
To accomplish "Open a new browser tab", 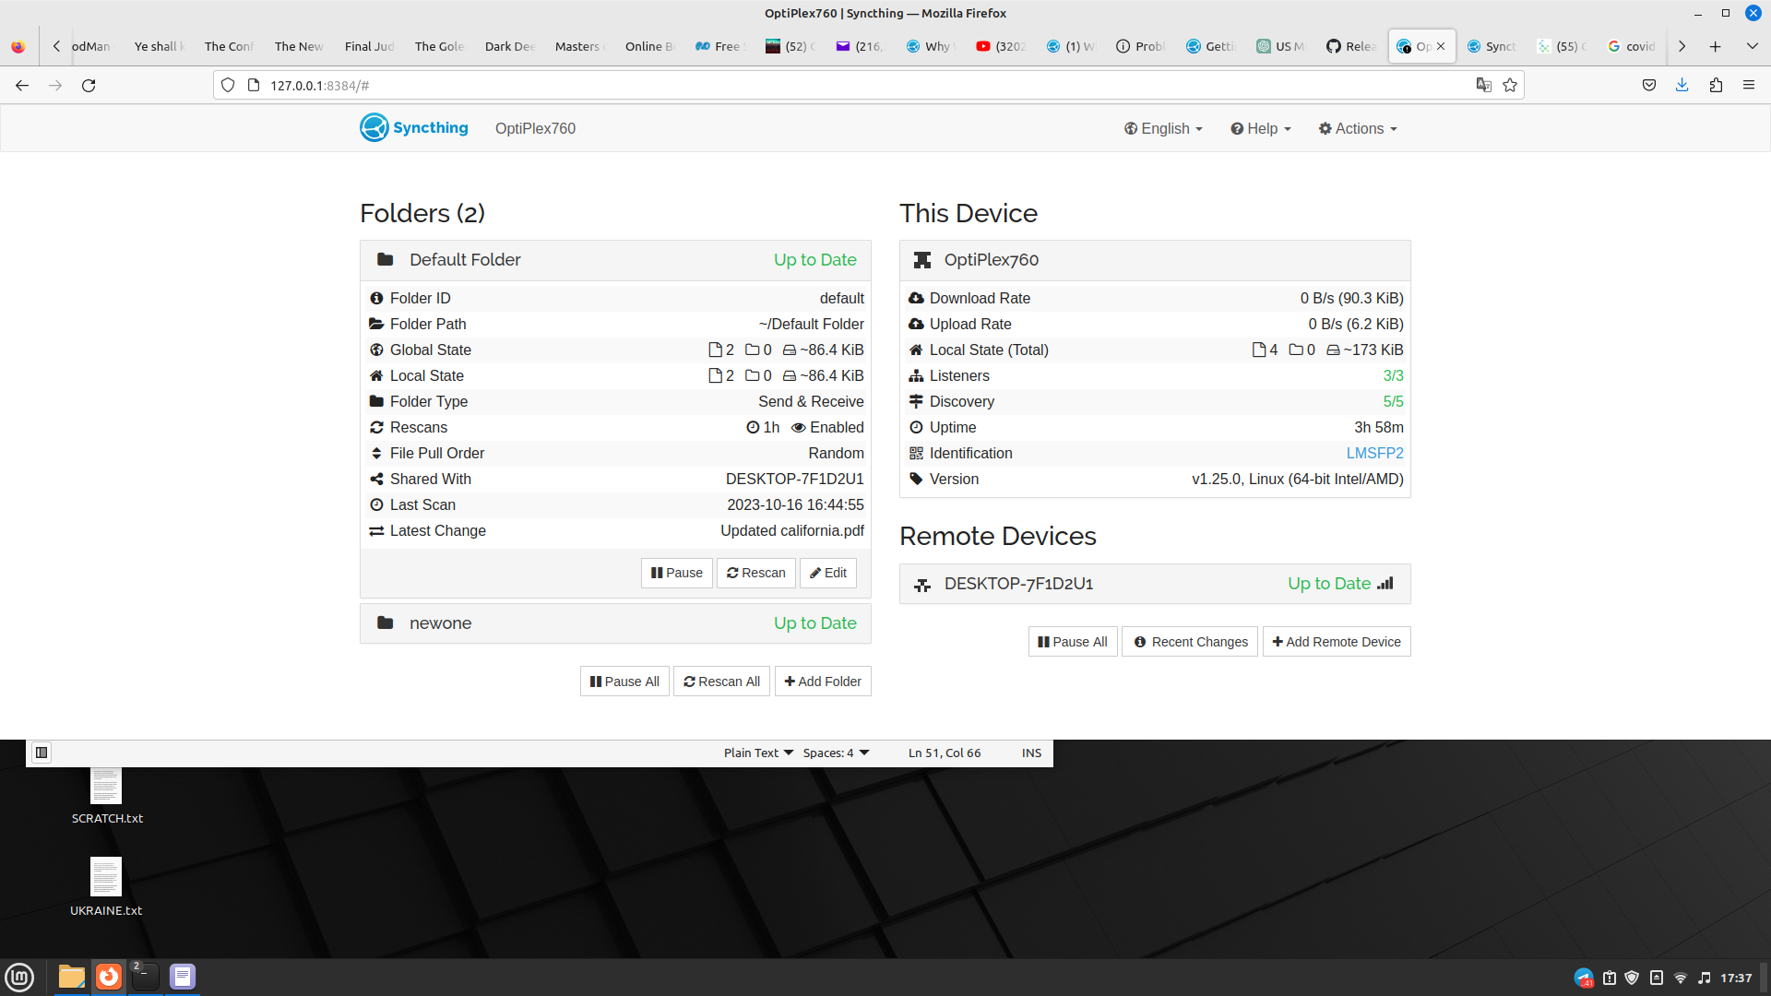I will [1716, 46].
